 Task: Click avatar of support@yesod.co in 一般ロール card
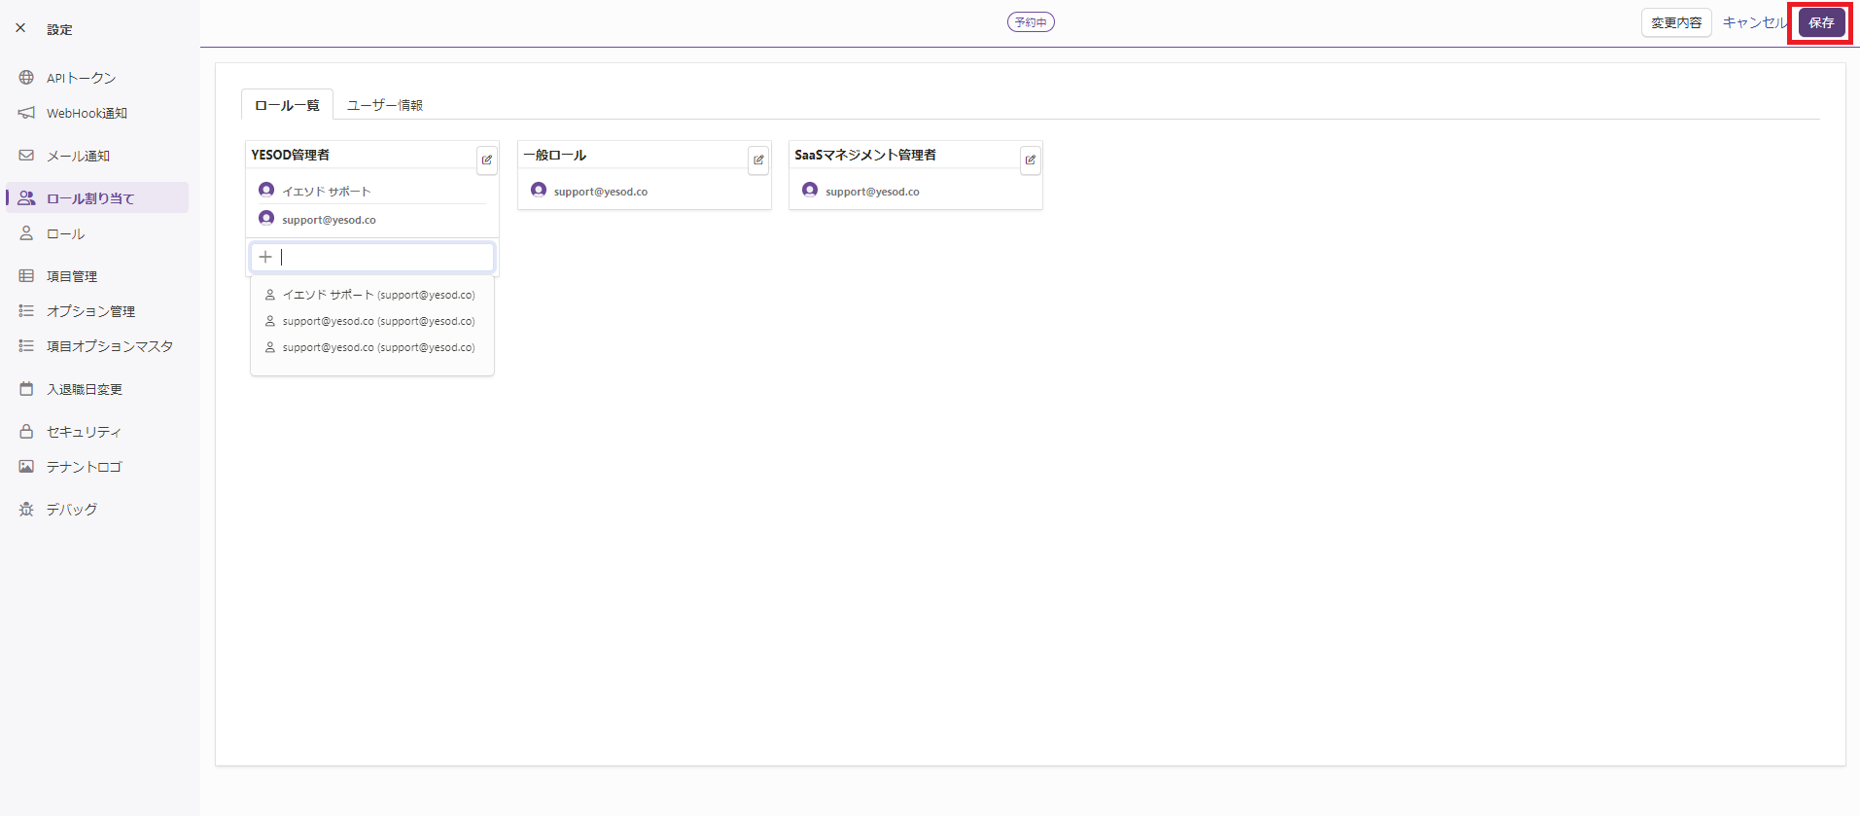[539, 190]
